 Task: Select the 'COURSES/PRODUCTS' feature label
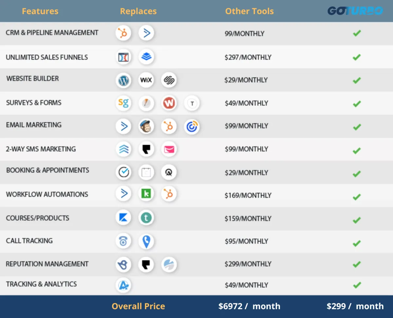(38, 218)
